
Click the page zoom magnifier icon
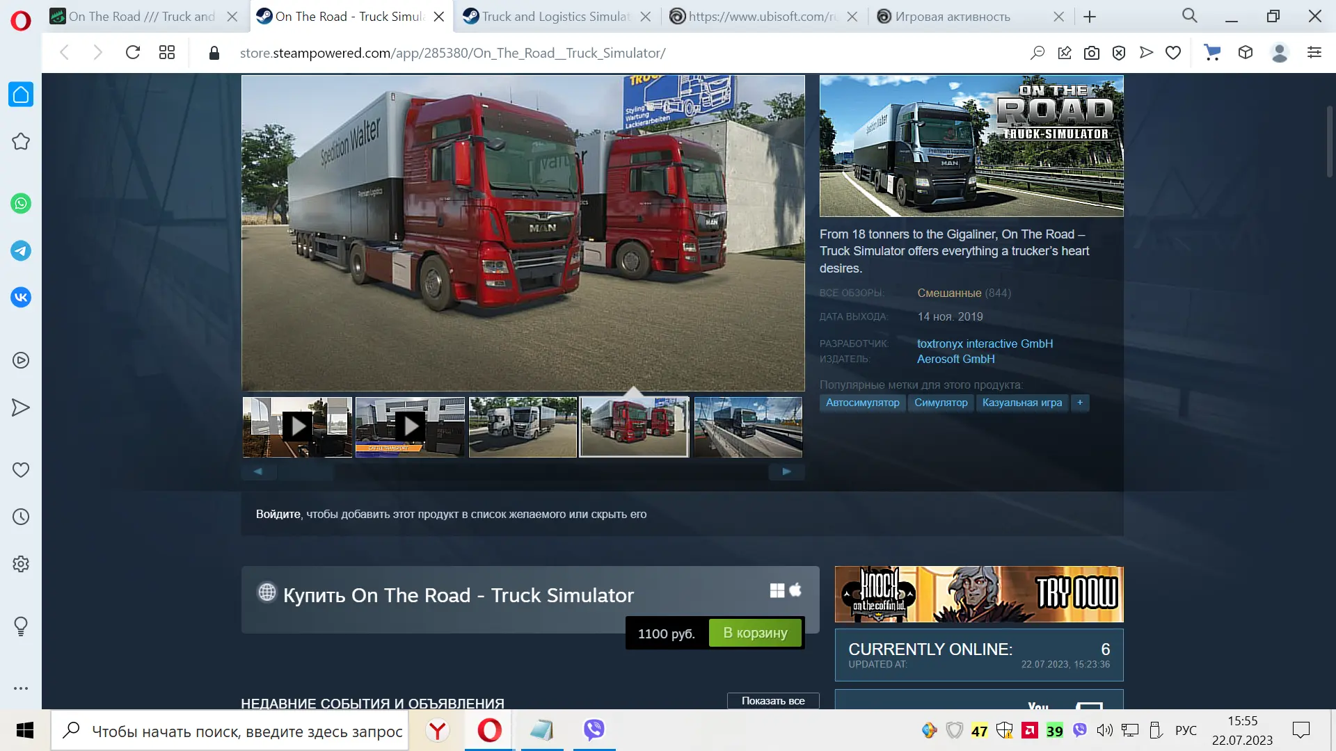point(1037,53)
